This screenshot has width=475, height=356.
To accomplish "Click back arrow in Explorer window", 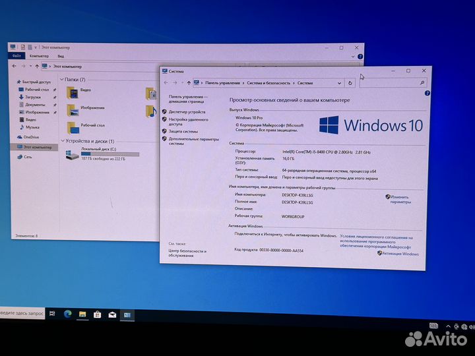I will (x=14, y=66).
